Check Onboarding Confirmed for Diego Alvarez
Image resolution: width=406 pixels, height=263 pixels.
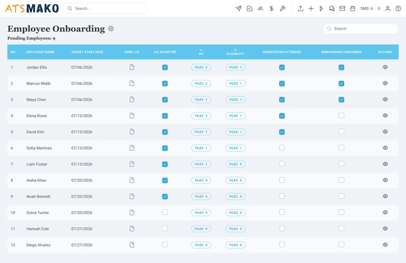point(341,244)
